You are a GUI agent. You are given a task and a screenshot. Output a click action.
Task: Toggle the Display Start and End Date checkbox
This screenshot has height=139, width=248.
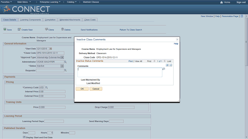click(24, 137)
